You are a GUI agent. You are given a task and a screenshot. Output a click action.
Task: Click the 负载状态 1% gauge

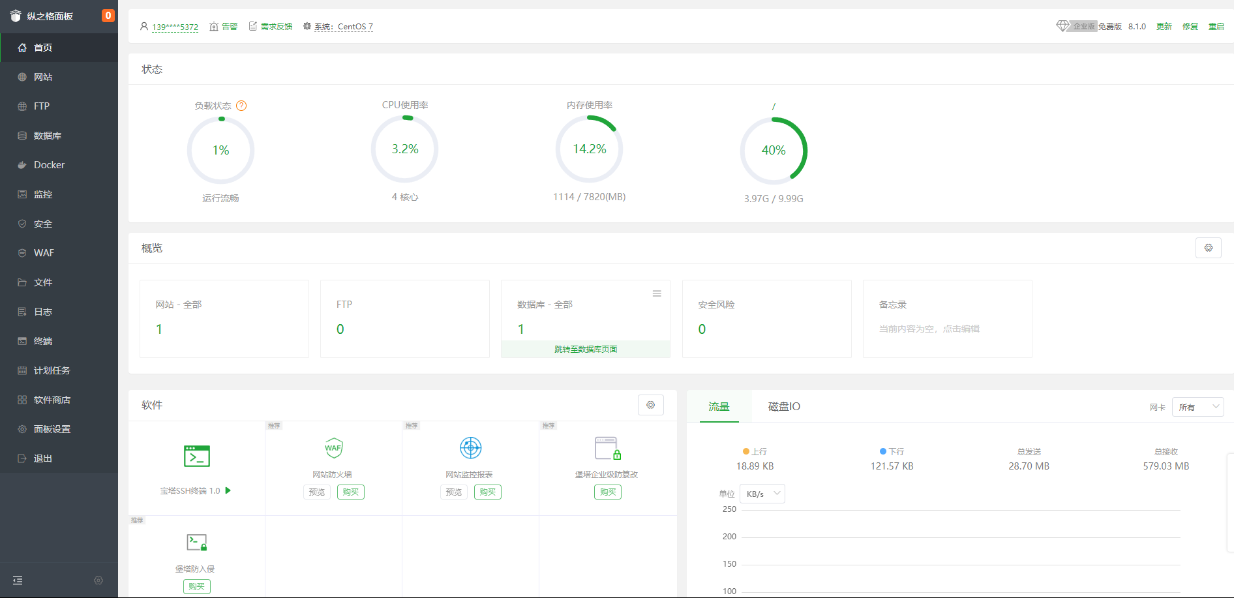click(x=220, y=150)
